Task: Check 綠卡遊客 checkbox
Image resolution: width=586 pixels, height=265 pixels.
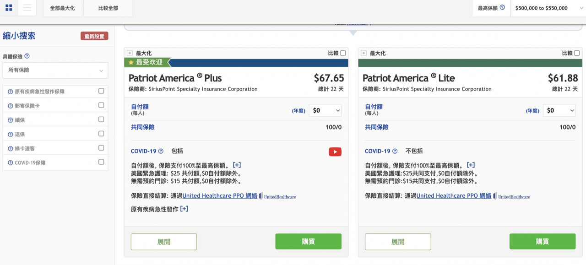Action: pyautogui.click(x=101, y=148)
